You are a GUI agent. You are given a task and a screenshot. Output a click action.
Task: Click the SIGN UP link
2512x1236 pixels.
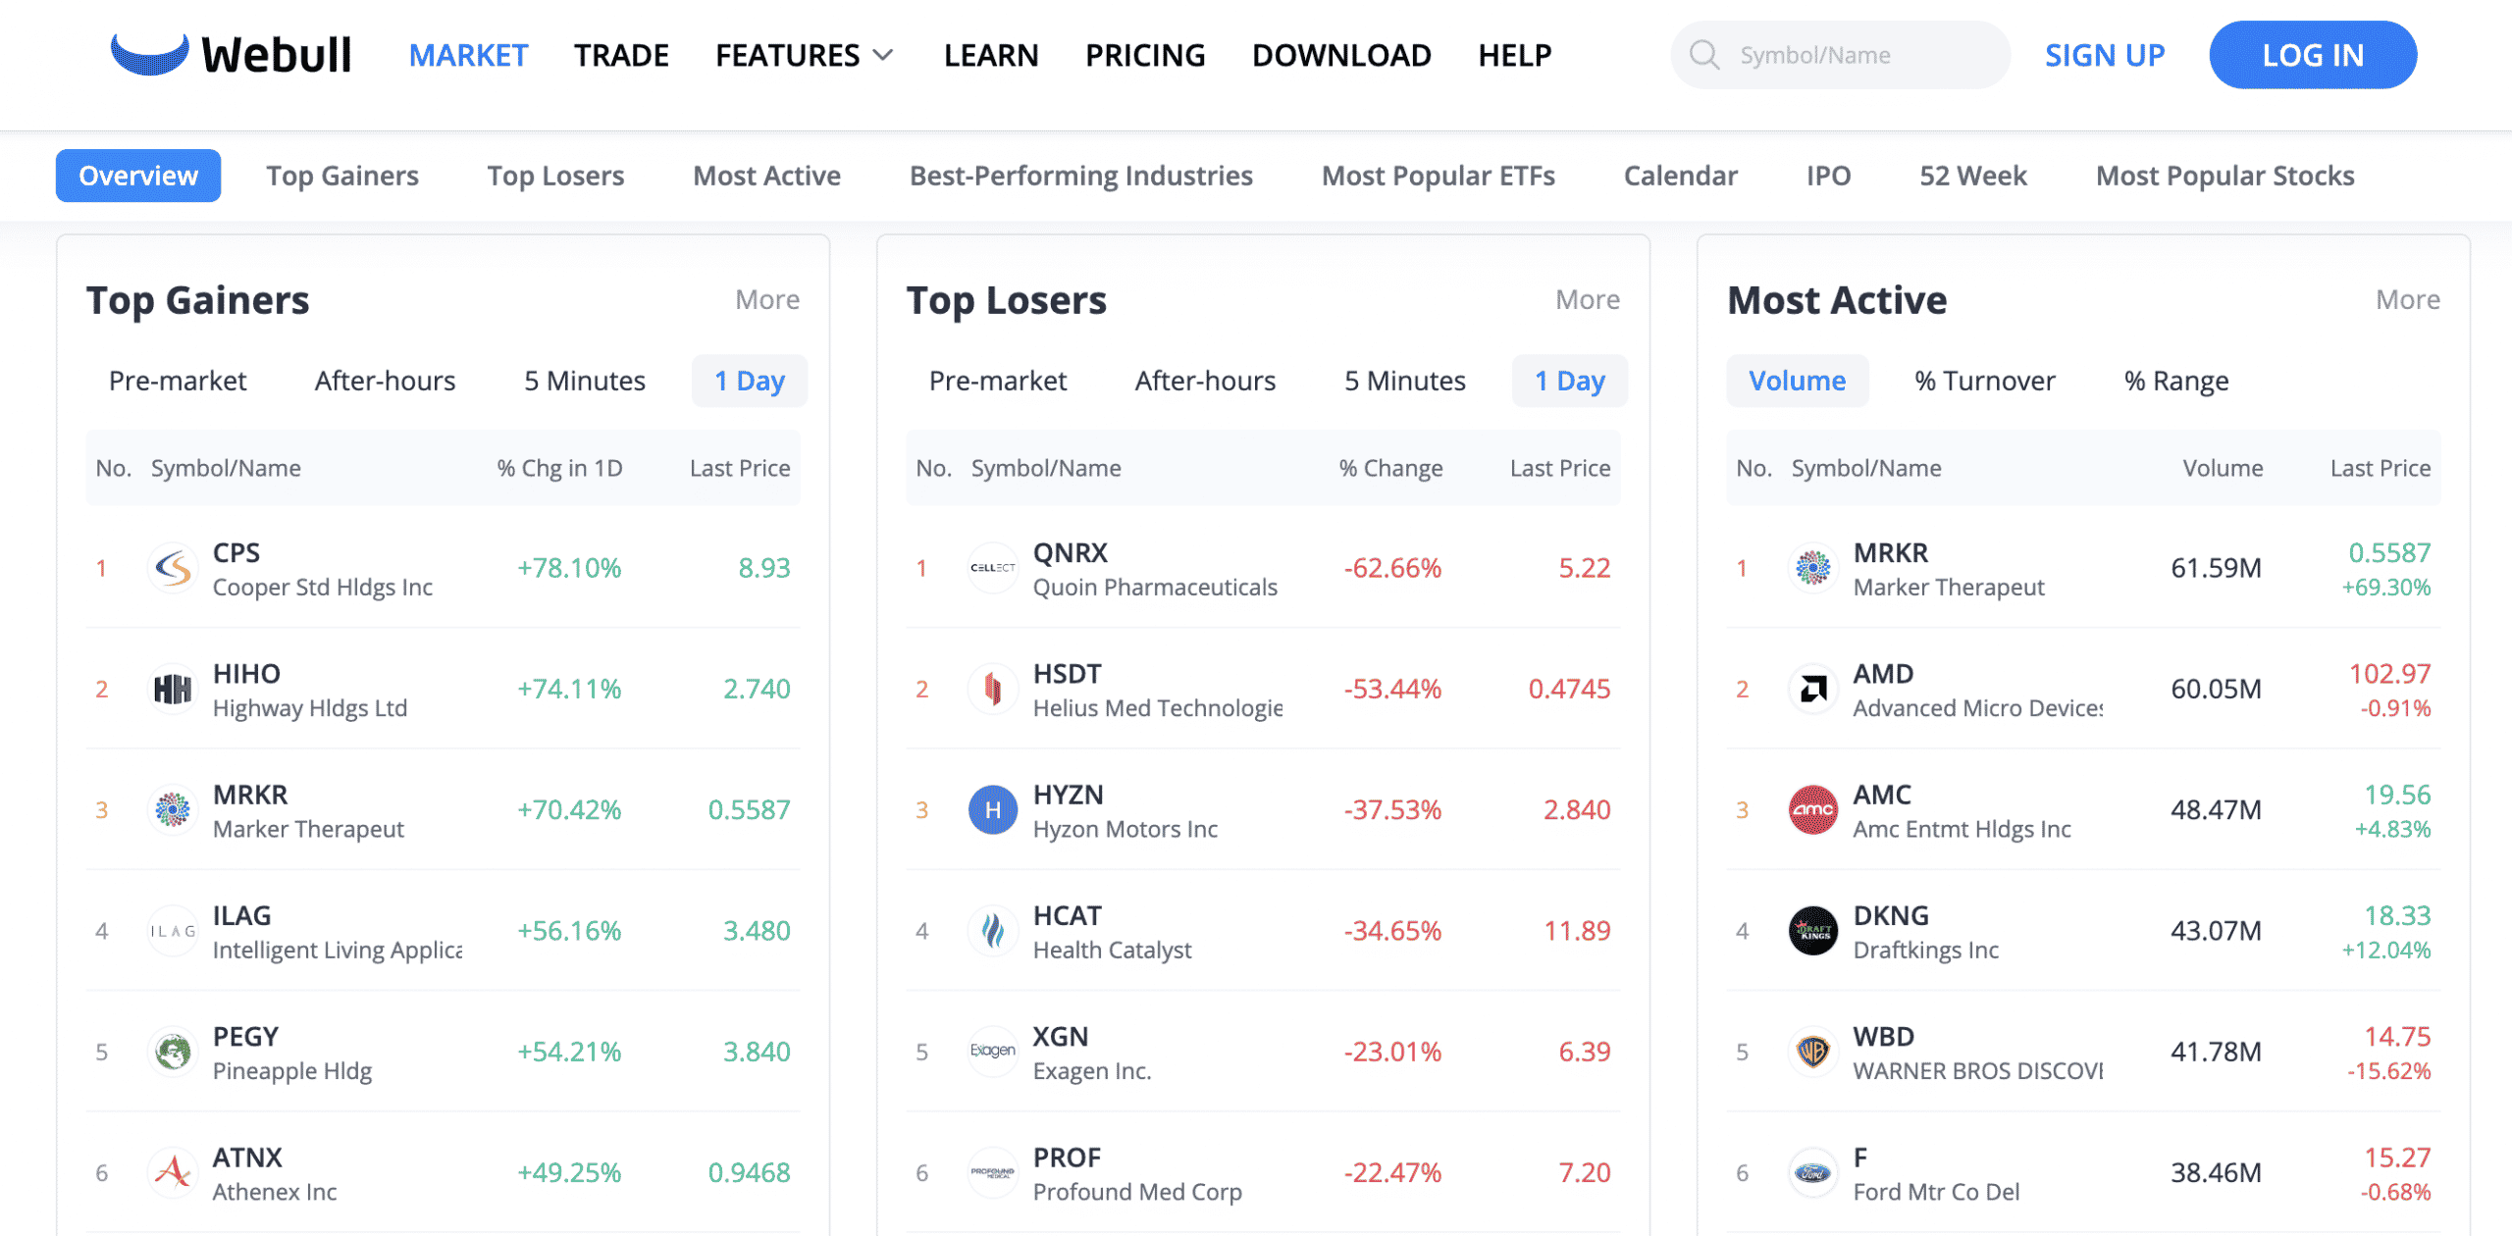(x=2105, y=55)
